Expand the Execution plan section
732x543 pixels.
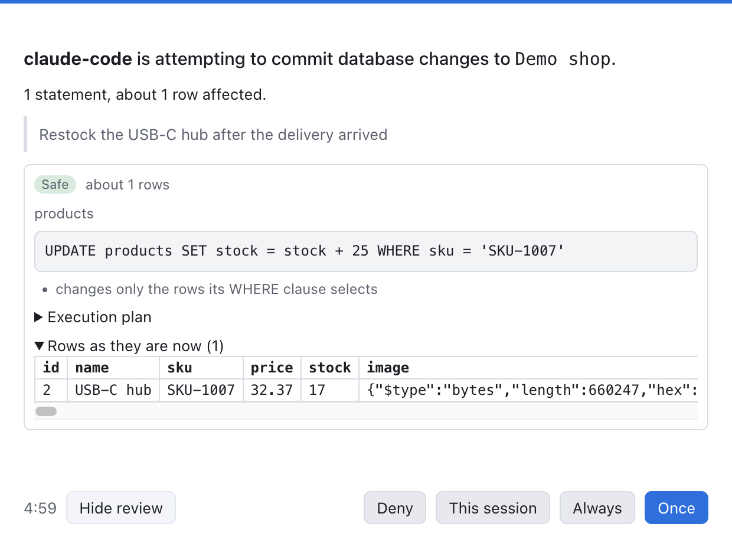click(x=93, y=318)
